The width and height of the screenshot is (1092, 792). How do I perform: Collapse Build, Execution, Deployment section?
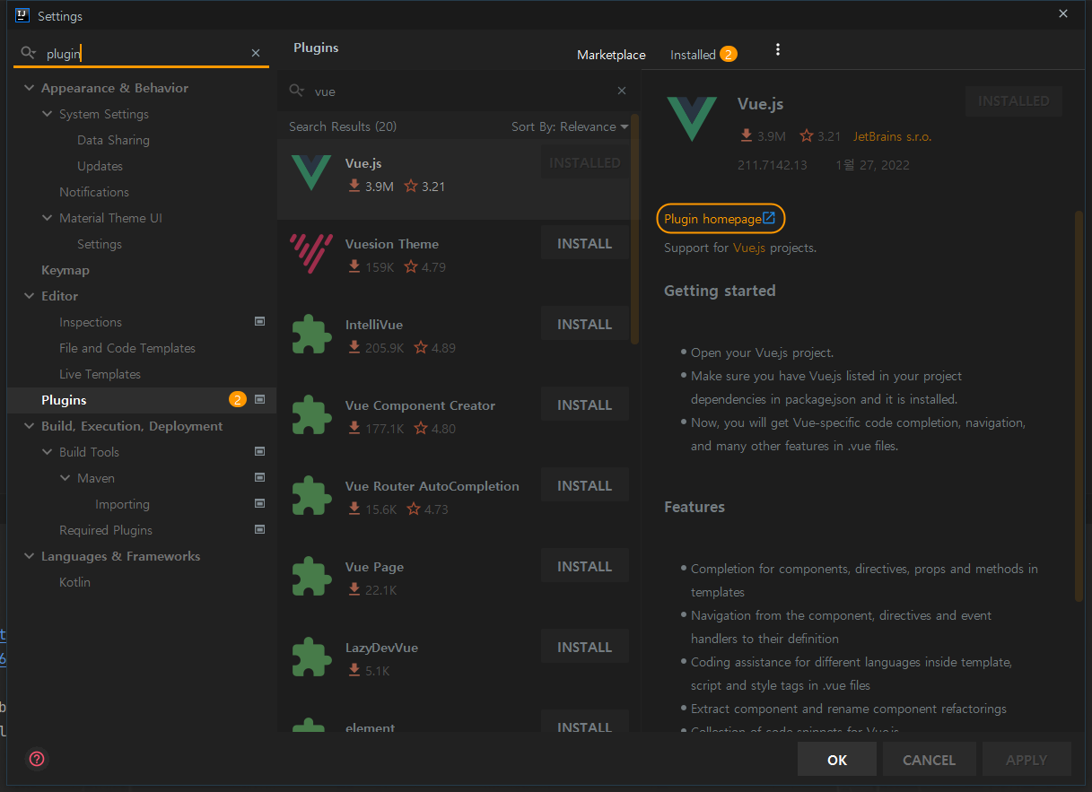pos(29,426)
